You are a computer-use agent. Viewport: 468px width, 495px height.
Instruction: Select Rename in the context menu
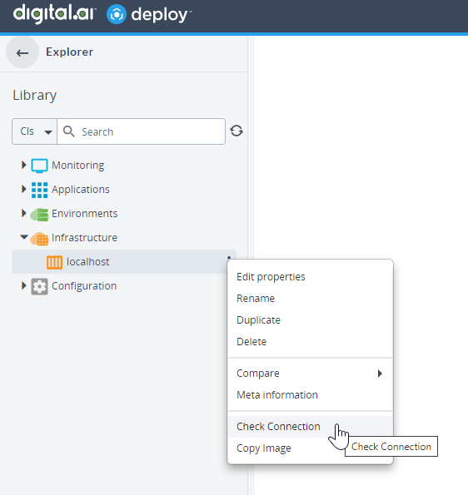point(310,299)
